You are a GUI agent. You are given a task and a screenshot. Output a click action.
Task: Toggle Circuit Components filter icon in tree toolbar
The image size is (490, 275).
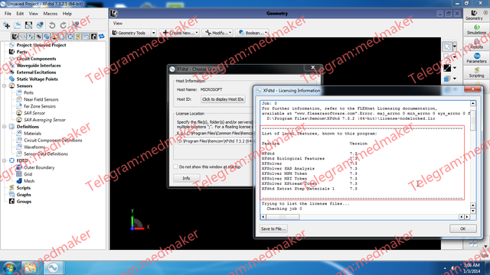pos(23,37)
